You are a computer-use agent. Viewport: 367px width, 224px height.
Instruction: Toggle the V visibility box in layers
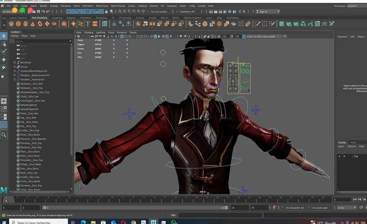click(x=339, y=156)
